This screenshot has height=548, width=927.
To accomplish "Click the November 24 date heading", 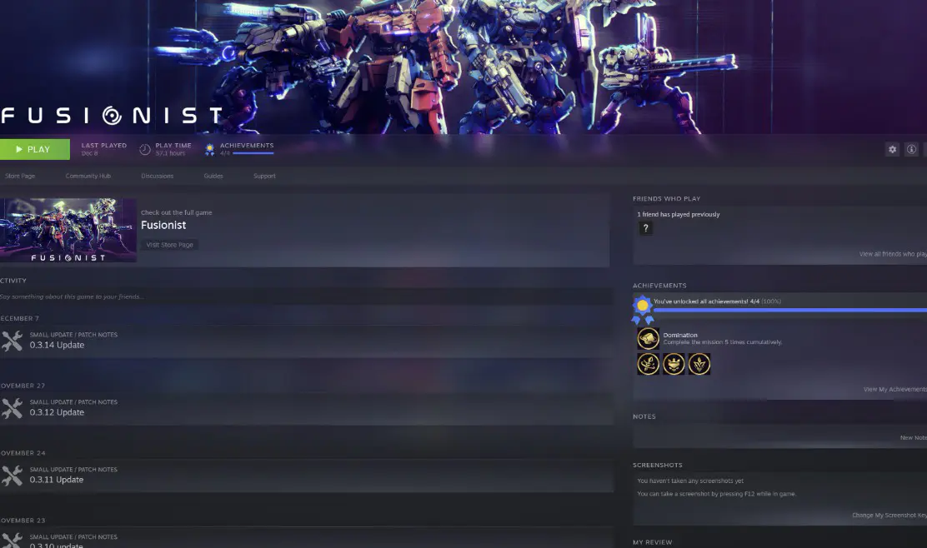I will pyautogui.click(x=23, y=453).
